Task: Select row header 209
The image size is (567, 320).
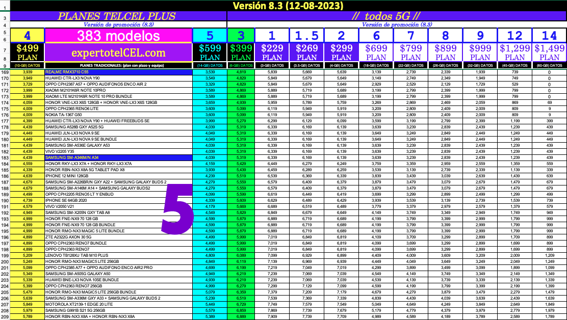Action: point(5,317)
